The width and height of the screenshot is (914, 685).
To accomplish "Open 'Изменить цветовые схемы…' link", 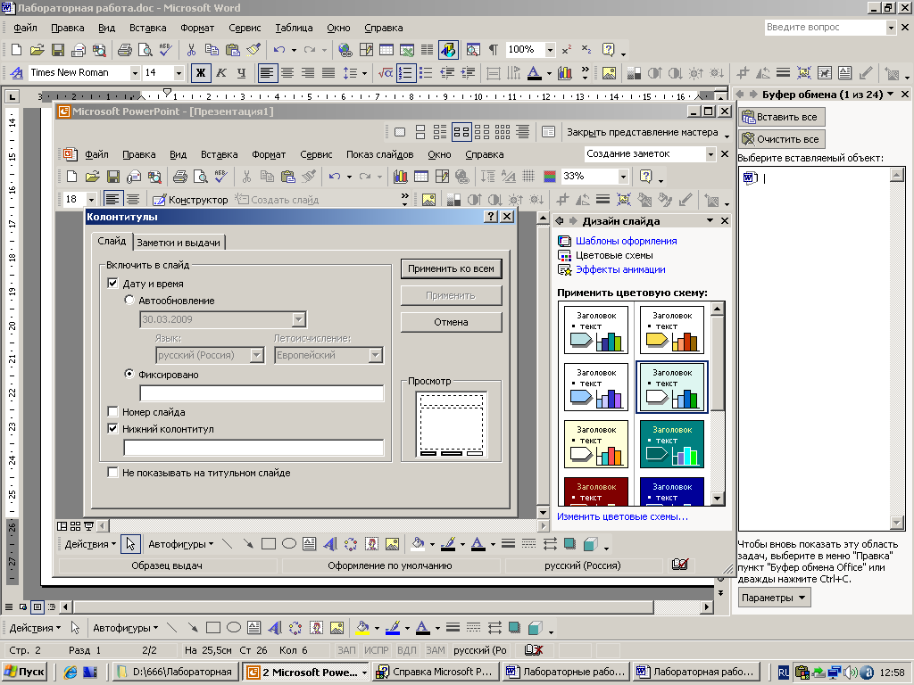I will point(622,516).
